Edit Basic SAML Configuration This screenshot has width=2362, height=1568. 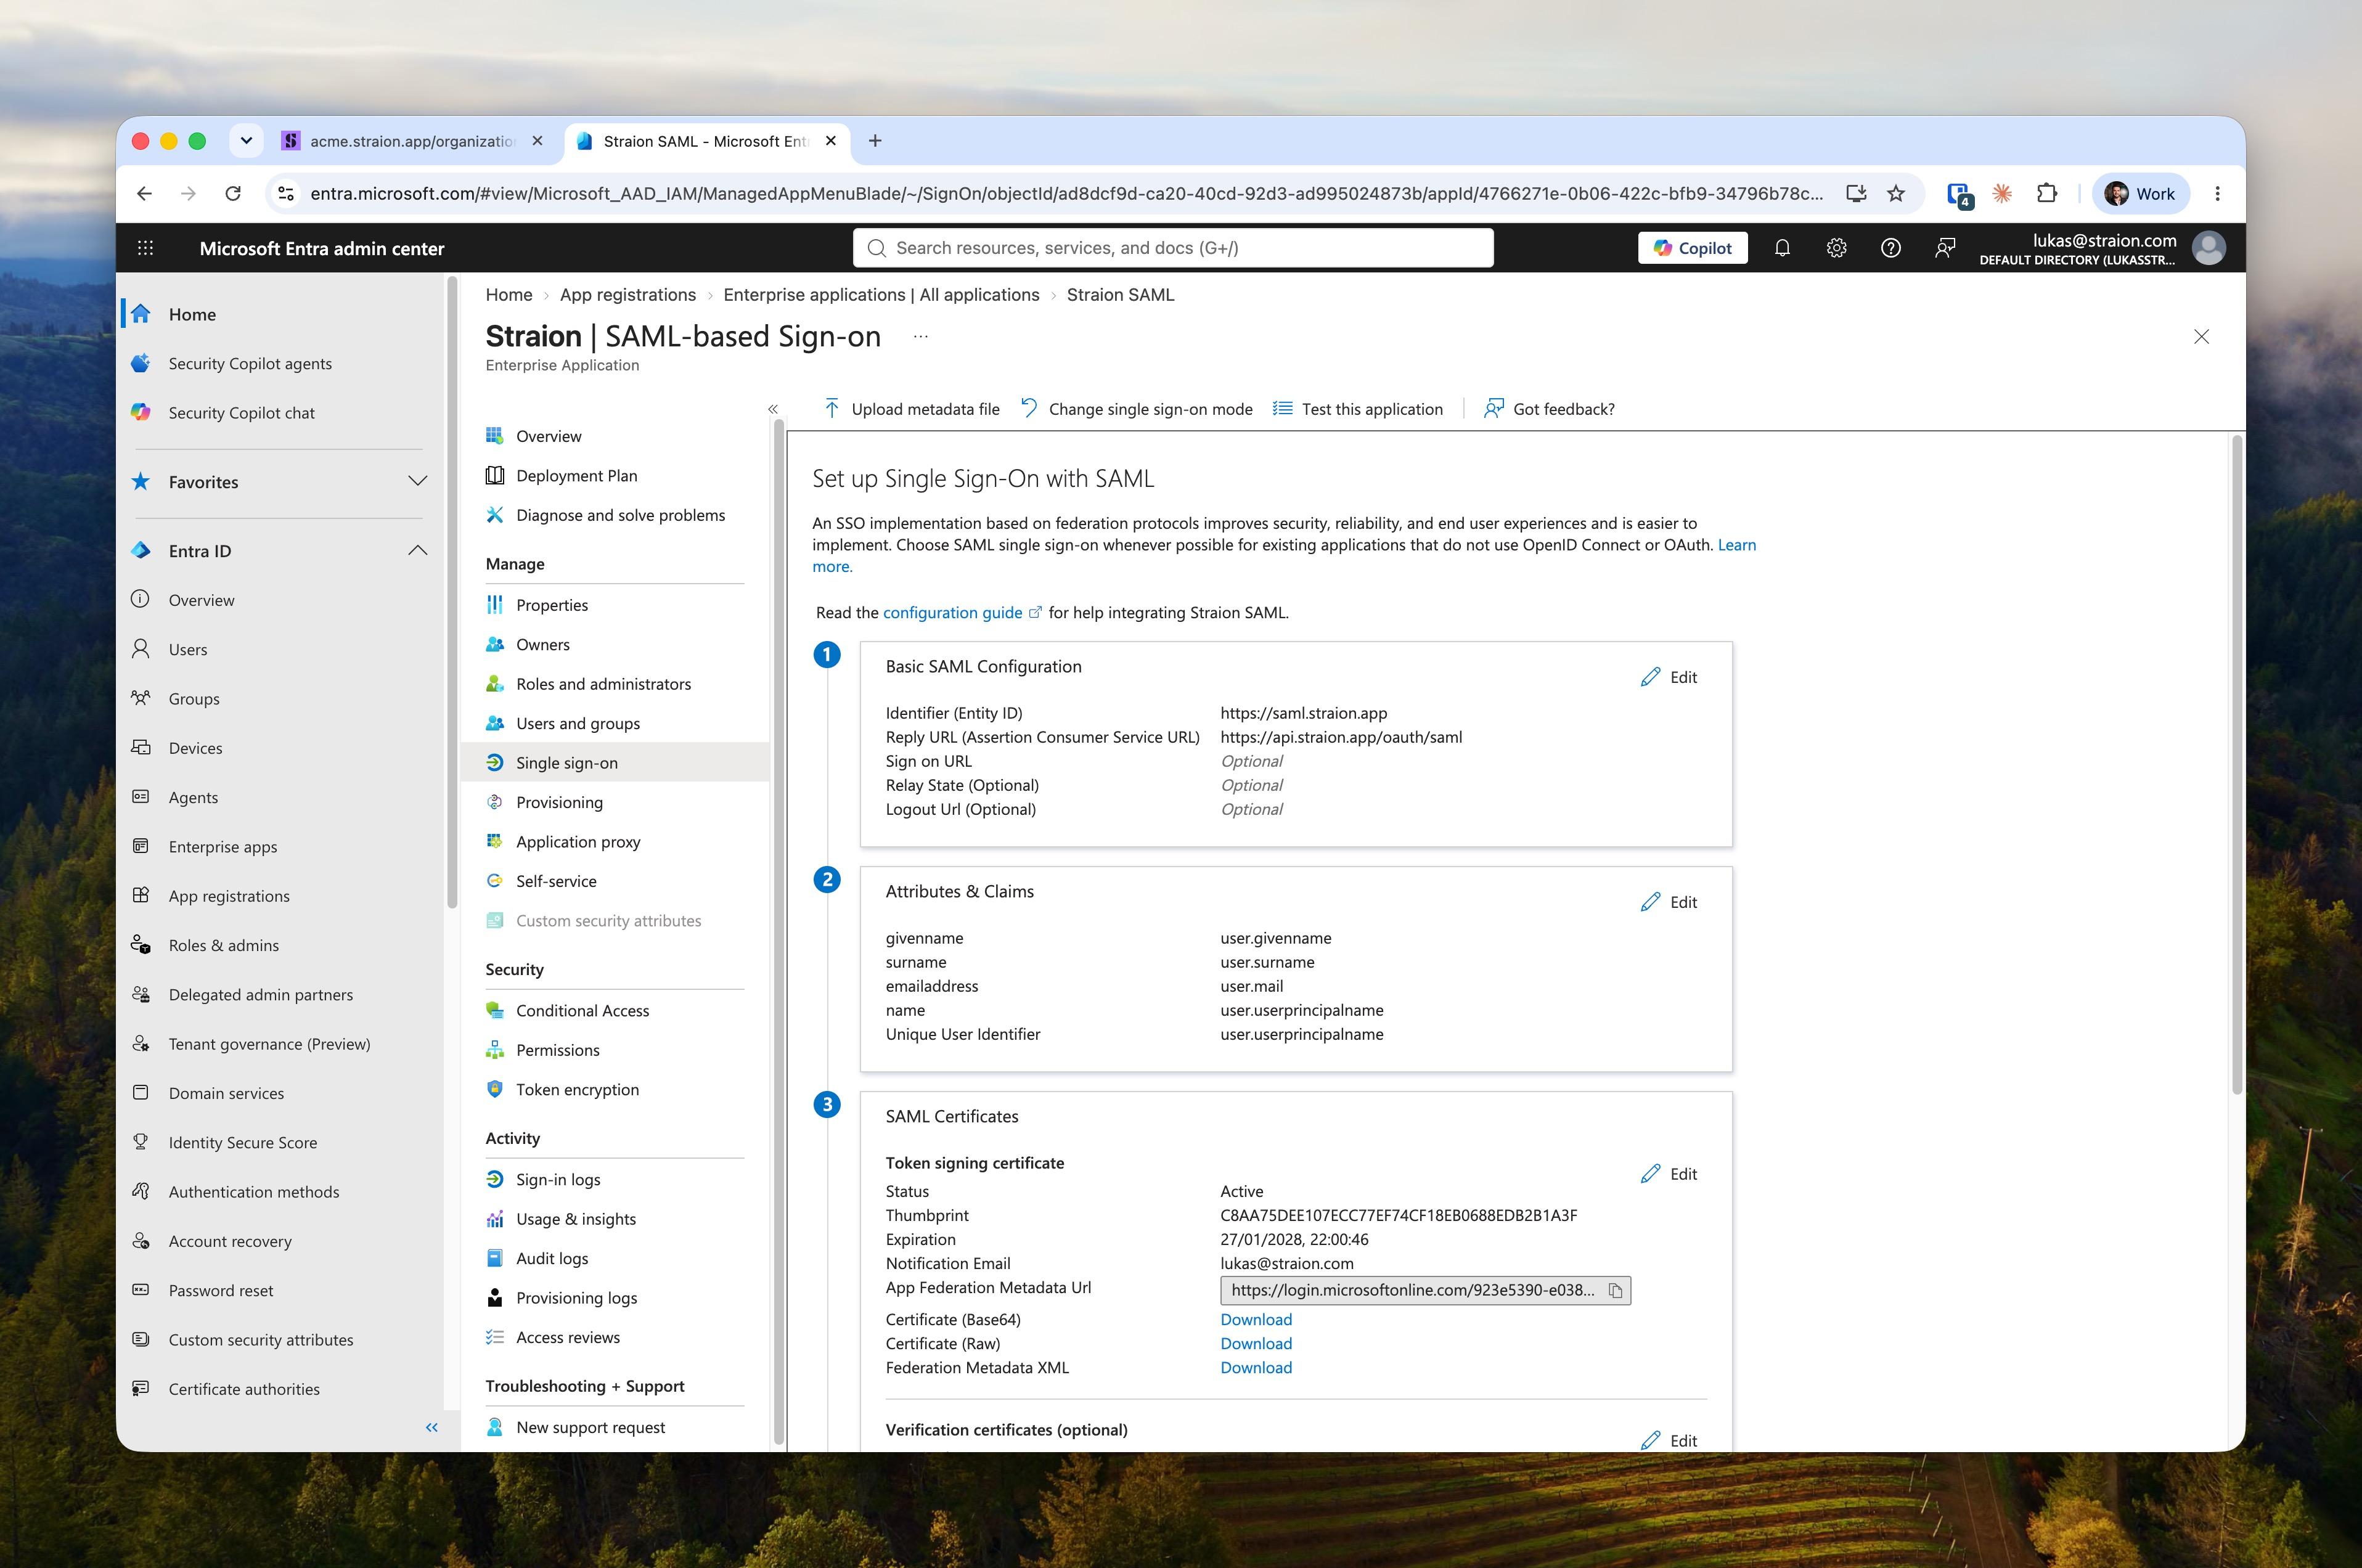tap(1669, 677)
